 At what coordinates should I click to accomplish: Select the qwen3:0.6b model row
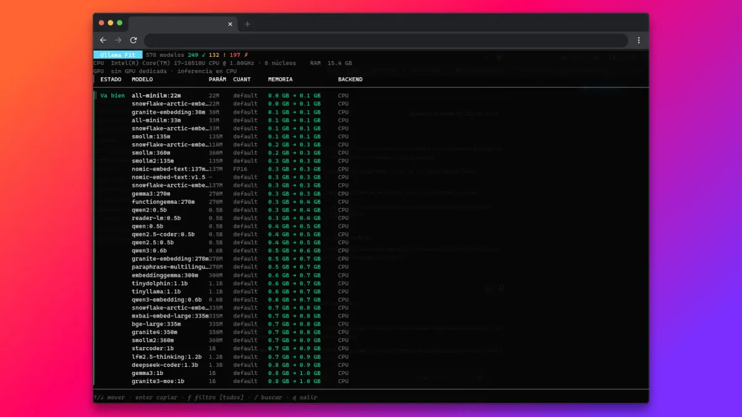[241, 250]
